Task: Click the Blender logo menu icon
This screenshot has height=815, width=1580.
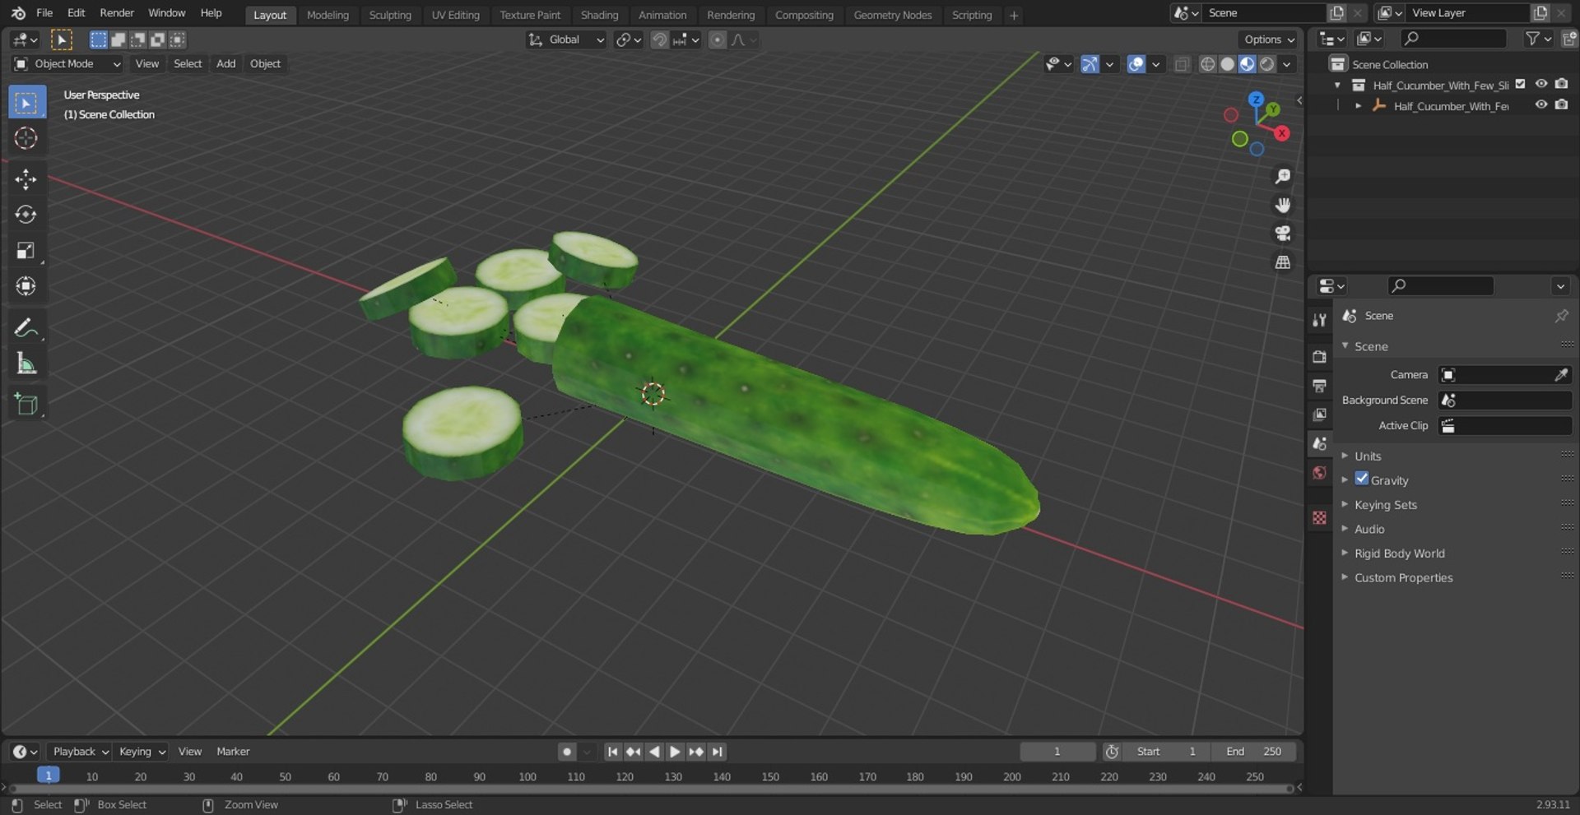Action: pos(18,13)
